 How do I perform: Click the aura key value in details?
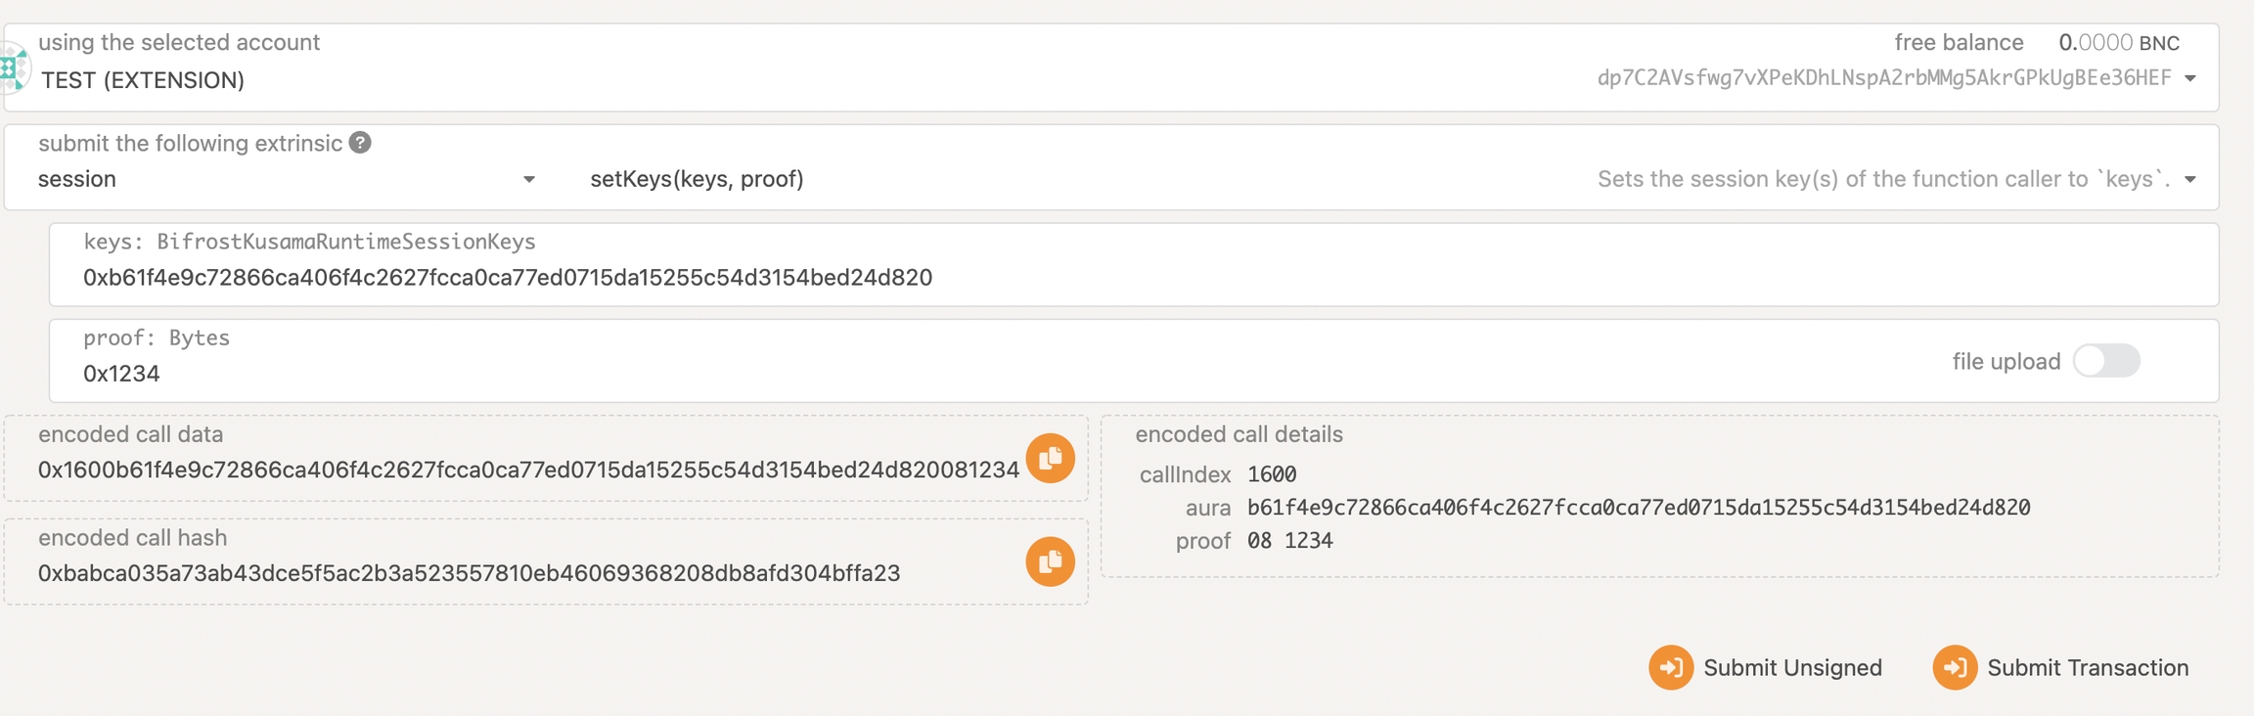click(x=1639, y=508)
